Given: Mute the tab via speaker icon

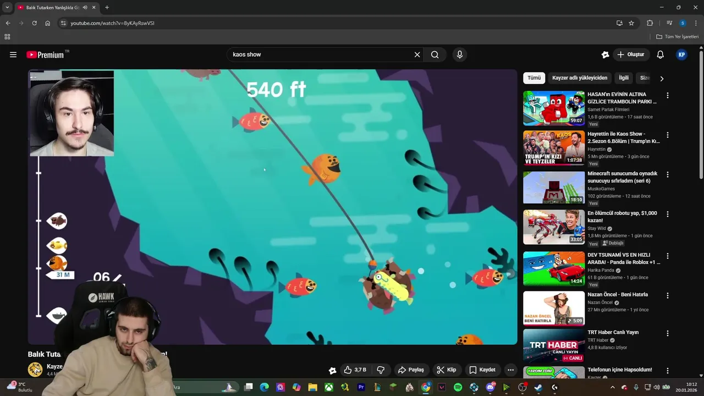Looking at the screenshot, I should tap(85, 8).
